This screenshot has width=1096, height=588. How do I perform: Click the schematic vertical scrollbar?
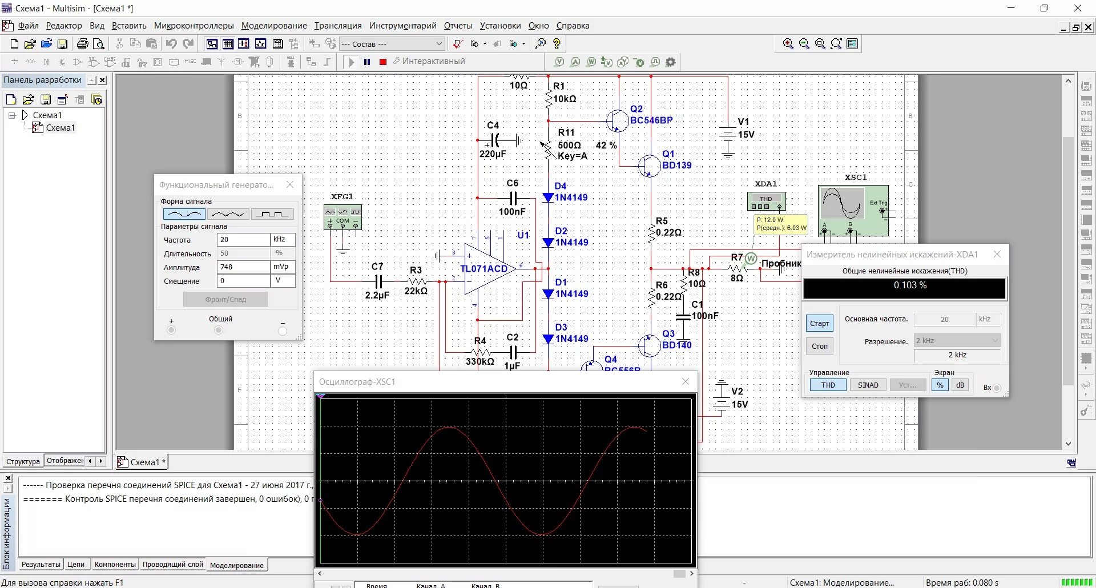coord(1068,263)
